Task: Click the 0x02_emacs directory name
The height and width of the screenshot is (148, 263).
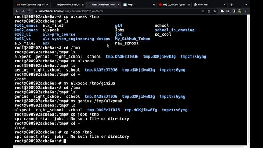Action: tap(26, 30)
